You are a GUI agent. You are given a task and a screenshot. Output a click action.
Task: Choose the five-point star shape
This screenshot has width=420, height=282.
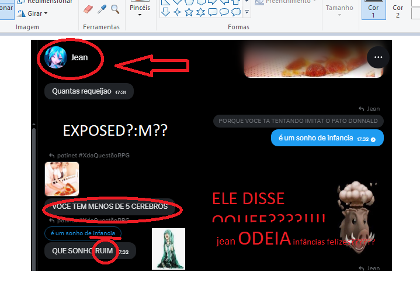[x=189, y=12]
